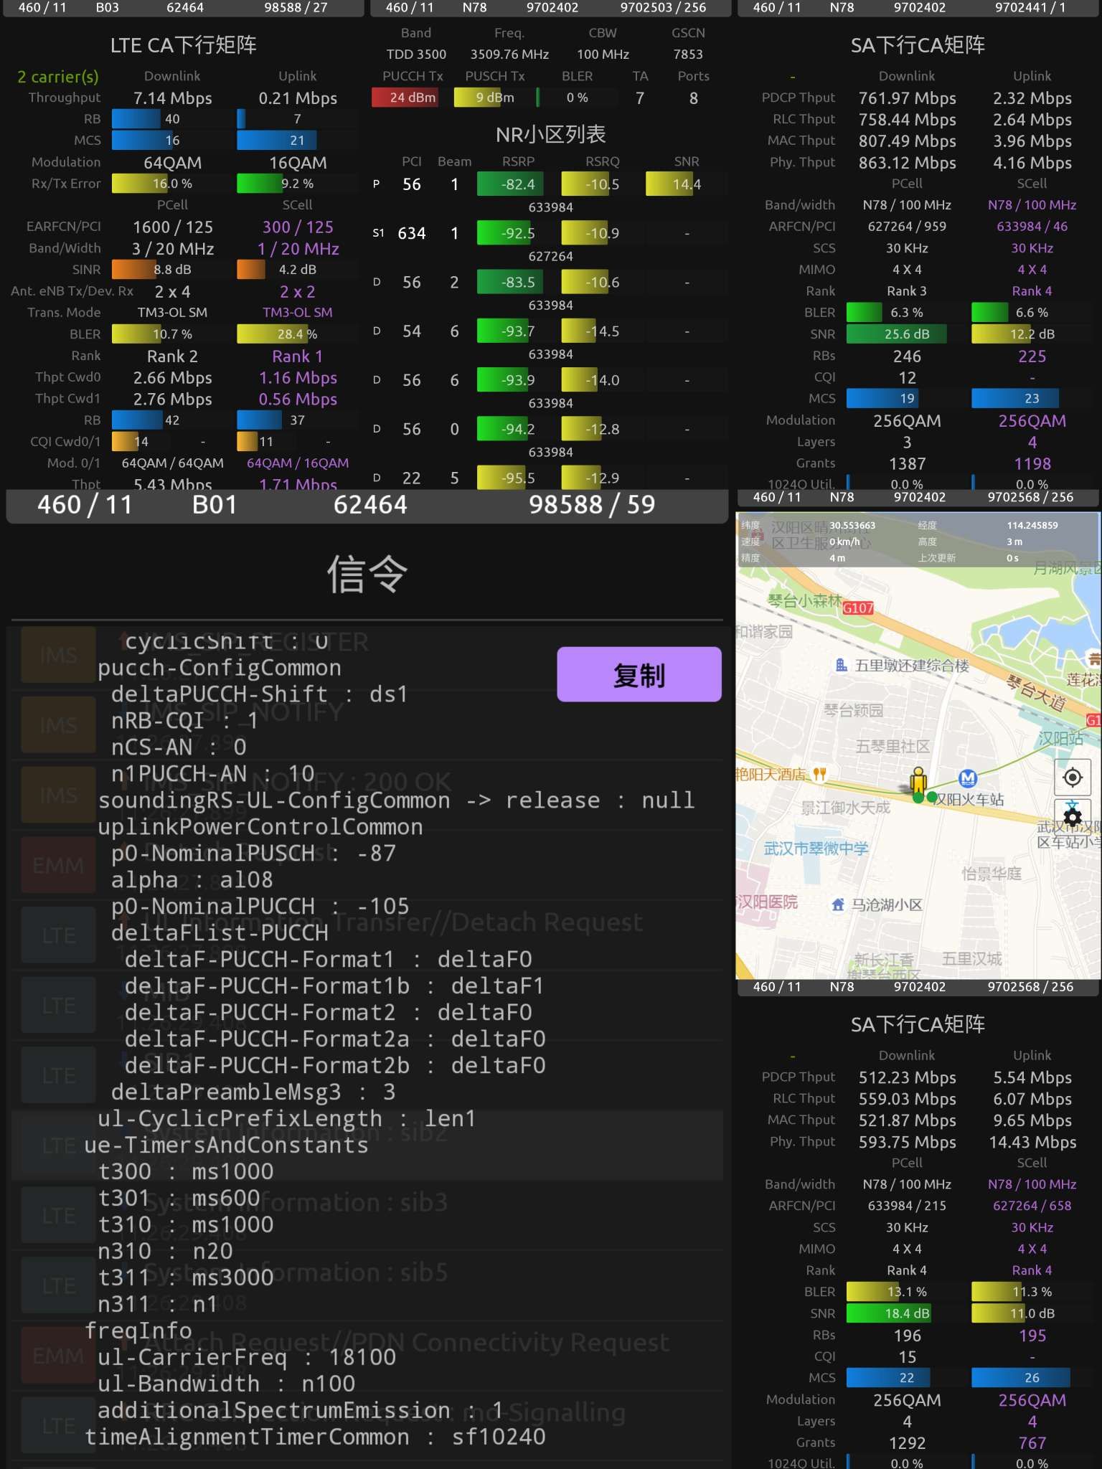The height and width of the screenshot is (1469, 1102).
Task: Open System Information sib3 message
Action: 367,1216
